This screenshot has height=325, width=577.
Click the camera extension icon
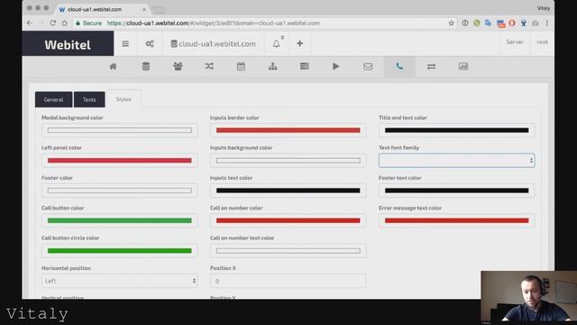(x=536, y=23)
